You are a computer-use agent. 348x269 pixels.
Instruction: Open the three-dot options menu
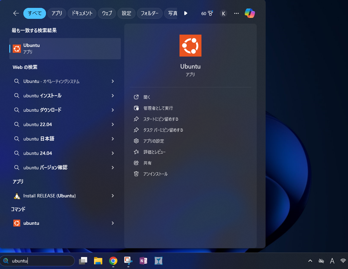pyautogui.click(x=236, y=13)
